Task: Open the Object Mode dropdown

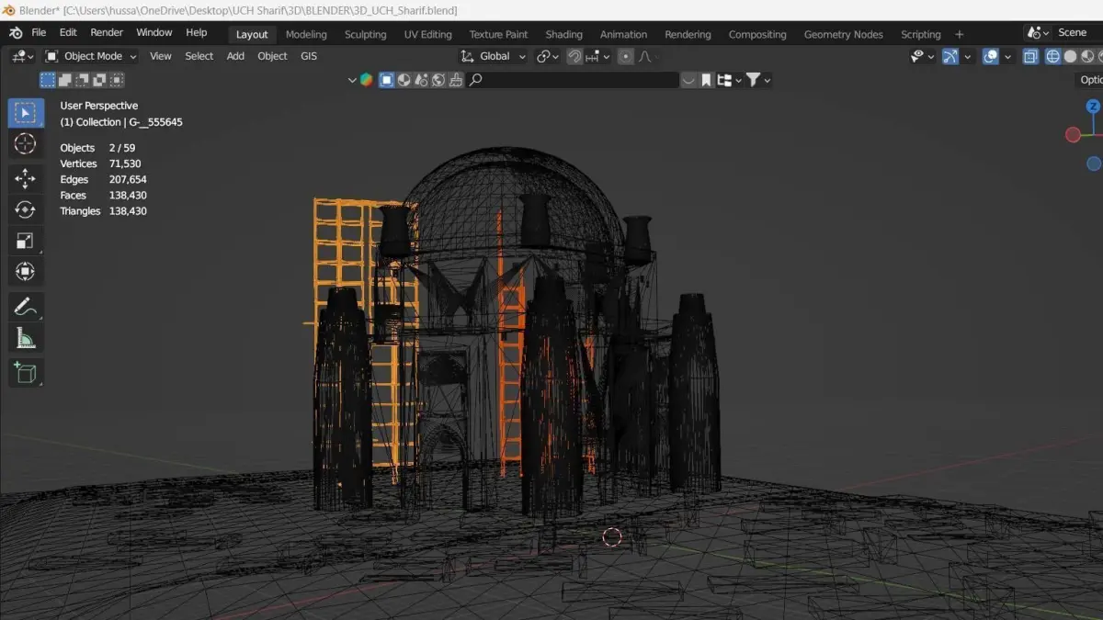Action: click(91, 56)
